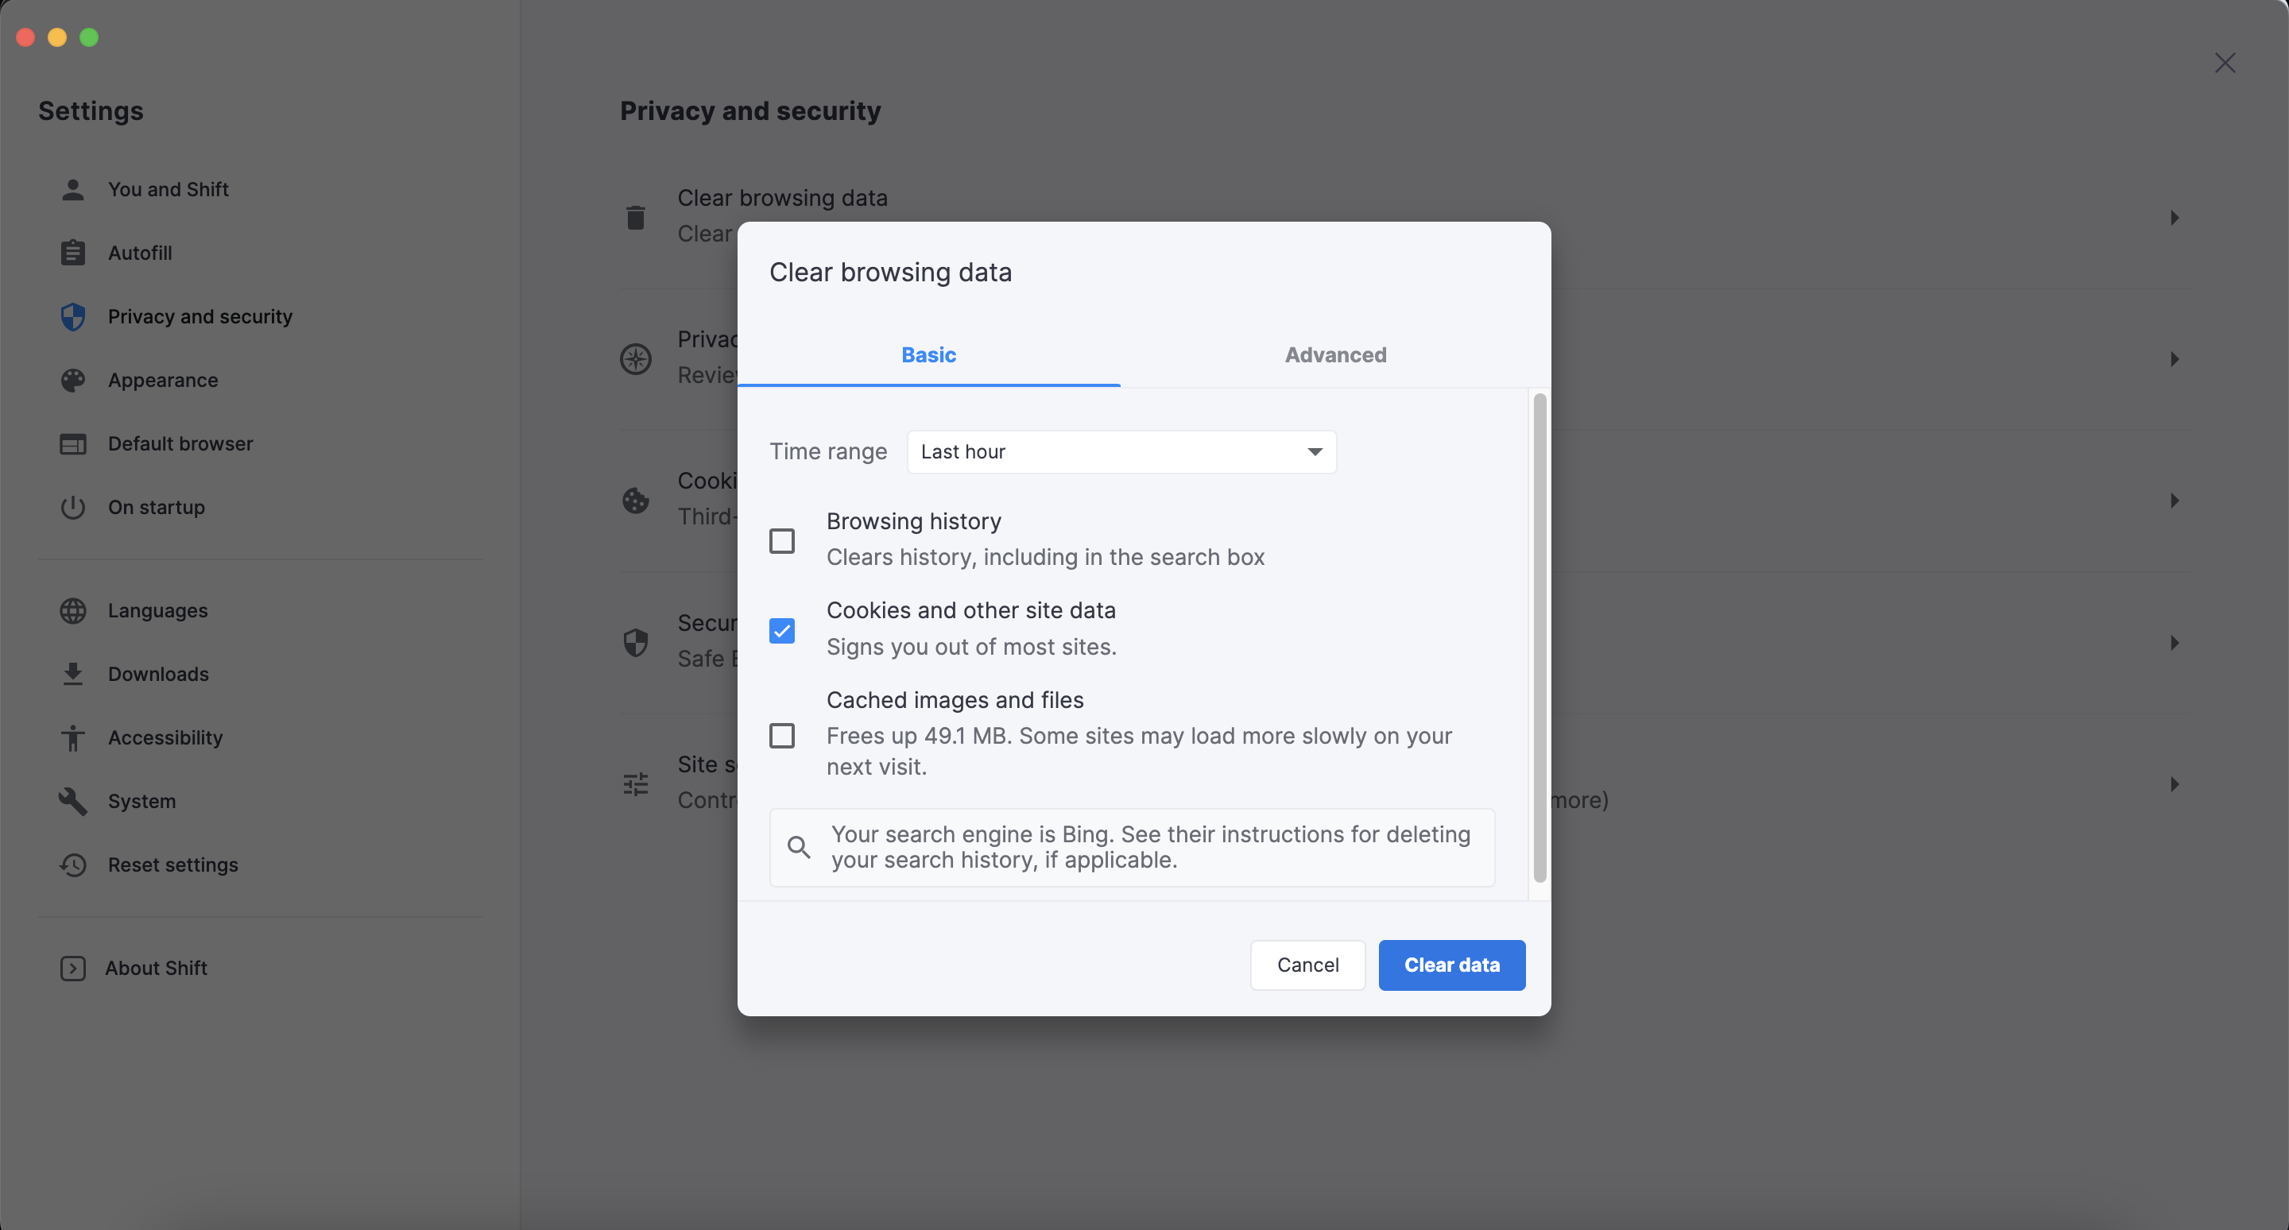Expand the Cookies row arrow
The image size is (2289, 1230).
tap(2175, 500)
